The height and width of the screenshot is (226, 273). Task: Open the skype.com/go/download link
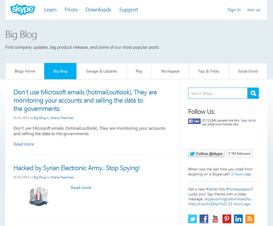click(x=229, y=199)
